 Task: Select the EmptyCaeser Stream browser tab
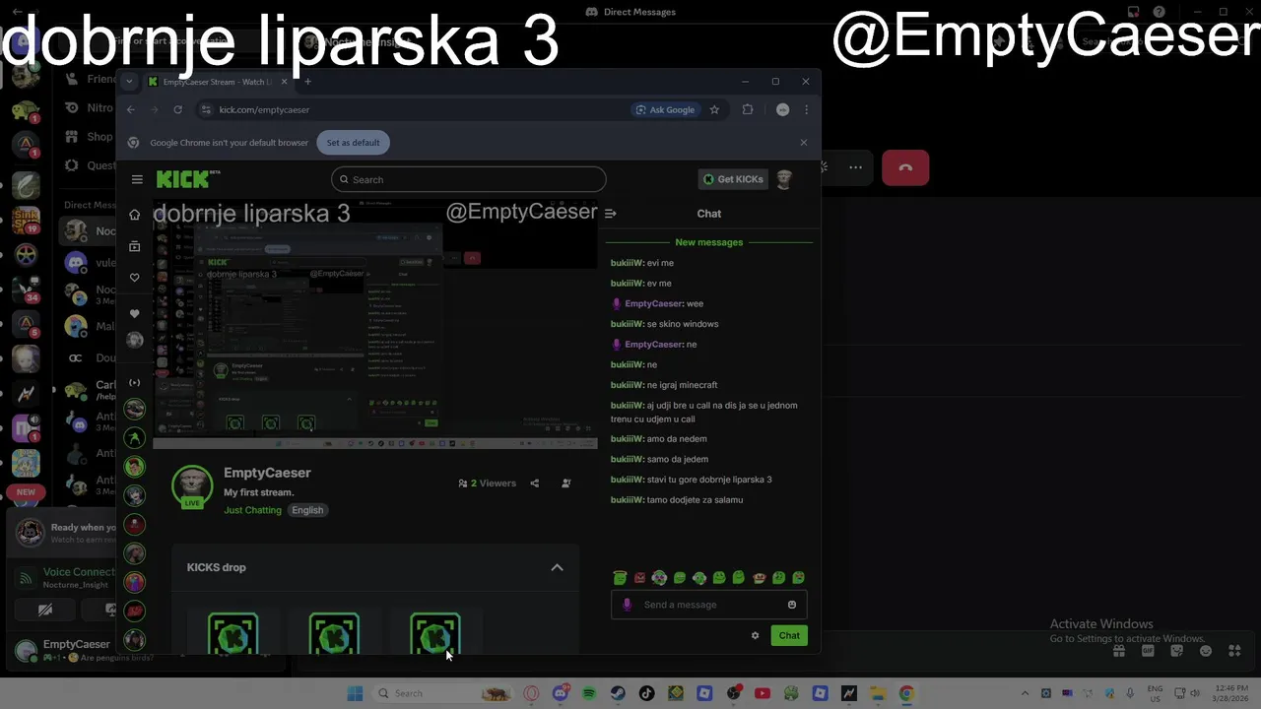219,82
